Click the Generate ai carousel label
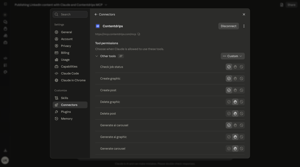300x167 pixels. [x=114, y=125]
